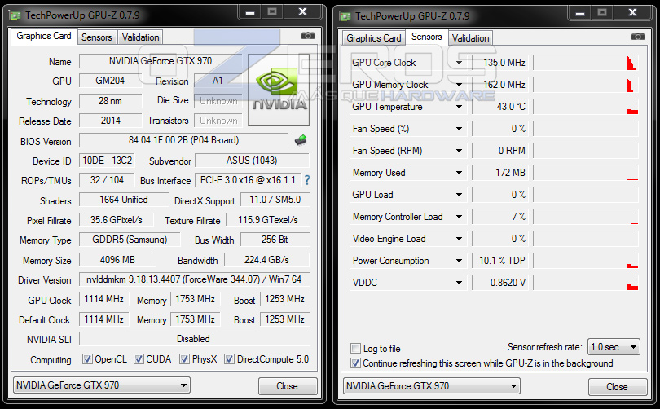Viewport: 660px width, 409px height.
Task: Close right window with title bar X
Action: click(x=632, y=13)
